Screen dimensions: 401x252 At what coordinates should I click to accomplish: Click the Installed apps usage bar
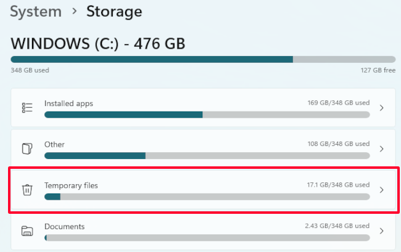[207, 115]
